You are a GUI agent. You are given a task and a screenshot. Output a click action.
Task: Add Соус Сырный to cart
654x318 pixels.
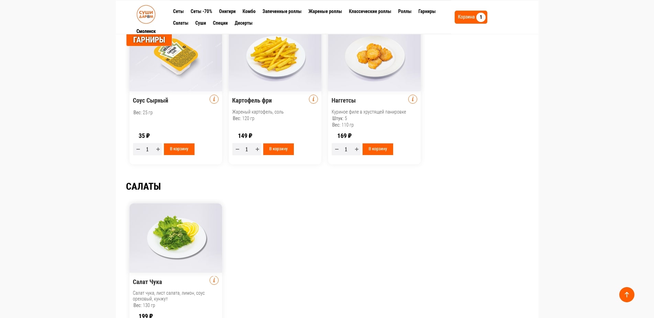[x=179, y=149]
